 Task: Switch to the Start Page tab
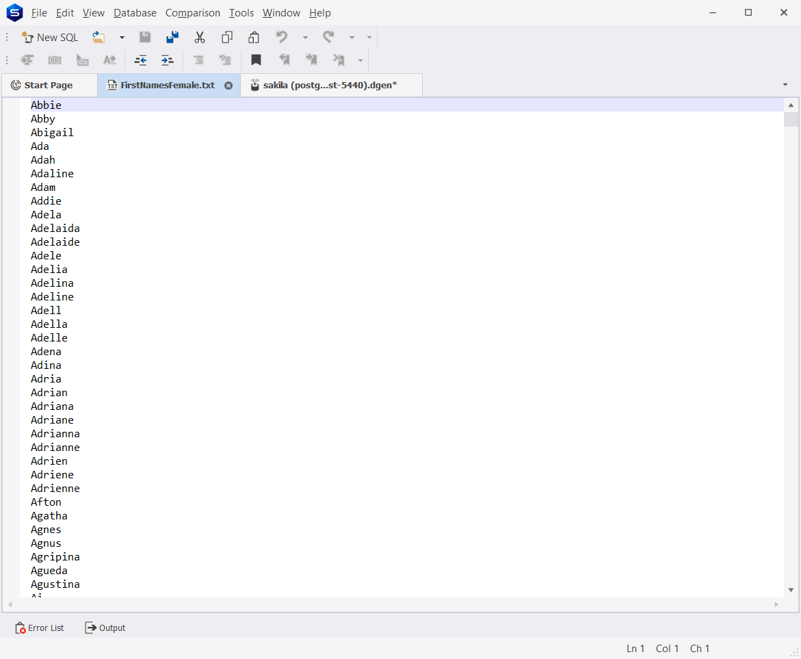[49, 86]
